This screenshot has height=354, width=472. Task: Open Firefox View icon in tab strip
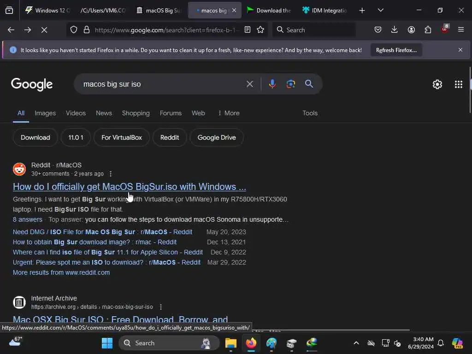(9, 10)
